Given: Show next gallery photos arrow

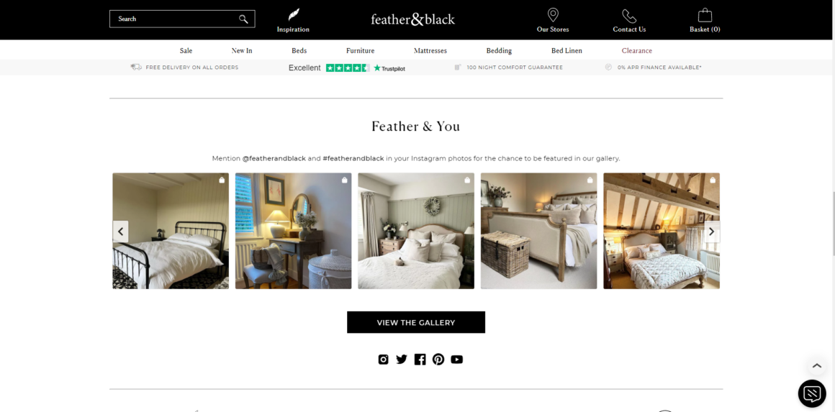Looking at the screenshot, I should pyautogui.click(x=711, y=232).
